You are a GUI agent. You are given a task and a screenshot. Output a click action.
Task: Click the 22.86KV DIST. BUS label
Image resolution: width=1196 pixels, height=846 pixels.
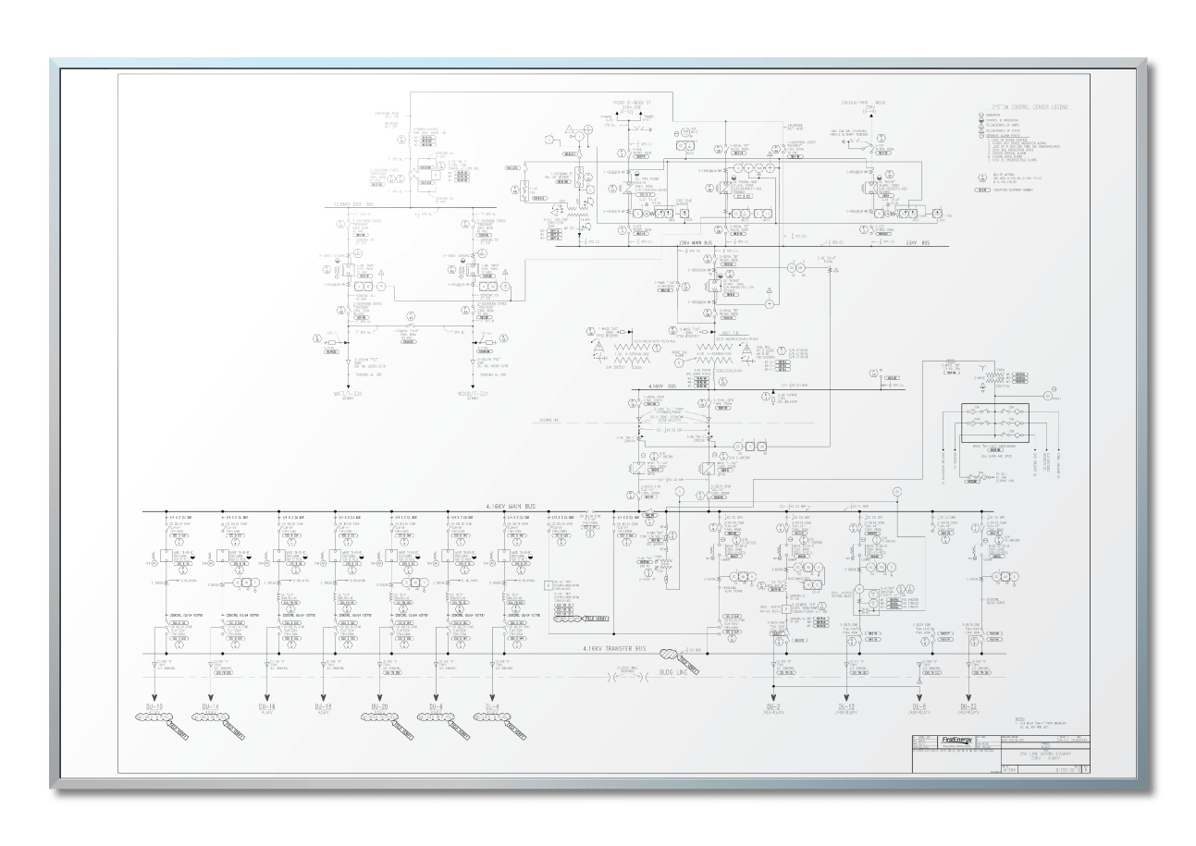[x=353, y=202]
